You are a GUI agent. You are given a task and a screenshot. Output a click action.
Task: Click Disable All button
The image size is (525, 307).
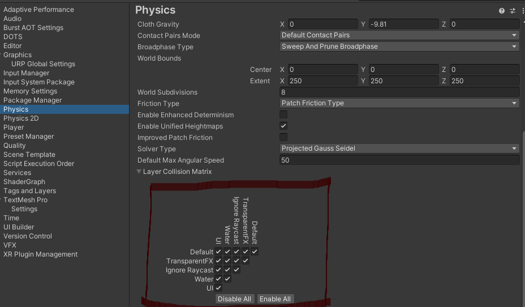pos(234,299)
